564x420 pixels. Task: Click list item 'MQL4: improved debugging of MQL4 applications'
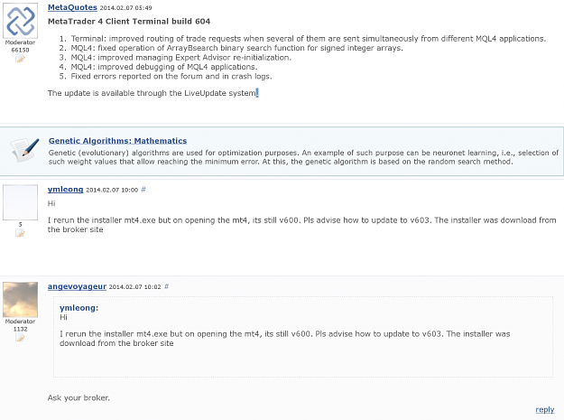[164, 67]
